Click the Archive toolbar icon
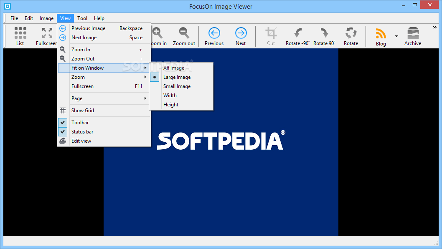The height and width of the screenshot is (249, 442). click(x=413, y=33)
